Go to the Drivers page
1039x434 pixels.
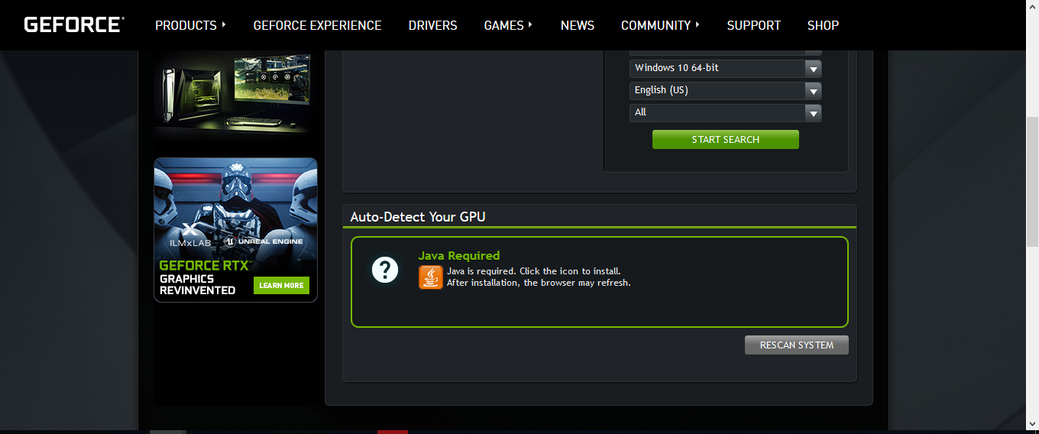[x=432, y=25]
